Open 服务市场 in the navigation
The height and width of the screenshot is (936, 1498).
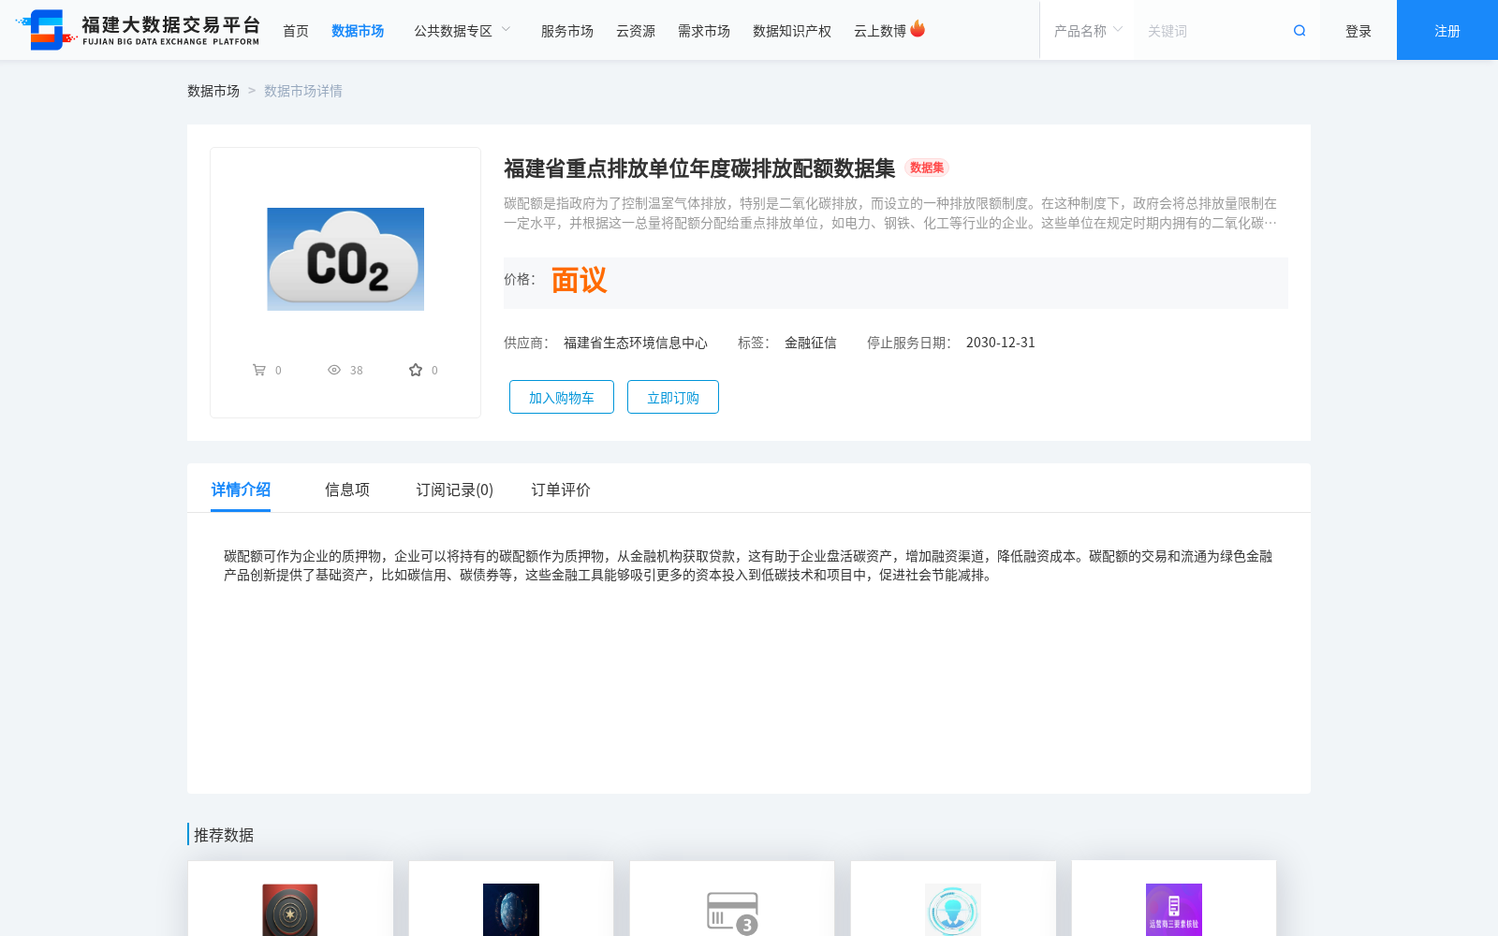[567, 31]
